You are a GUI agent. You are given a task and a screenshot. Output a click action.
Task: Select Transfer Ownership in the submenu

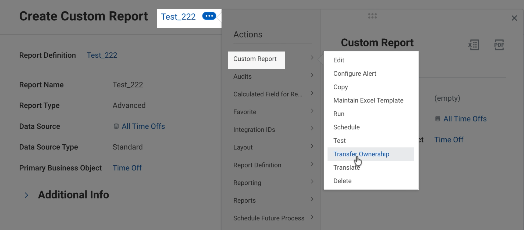coord(371,154)
